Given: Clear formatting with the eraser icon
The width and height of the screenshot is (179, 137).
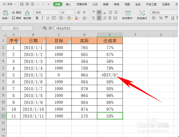Looking at the screenshot, I should pyautogui.click(x=84, y=18).
